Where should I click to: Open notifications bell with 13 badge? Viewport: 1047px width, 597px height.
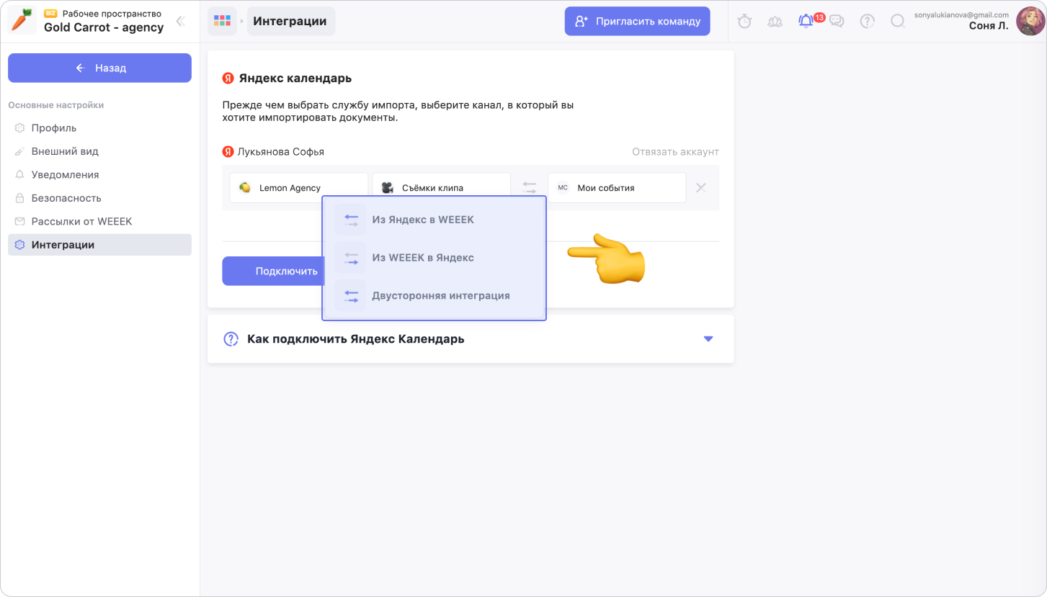(x=806, y=21)
